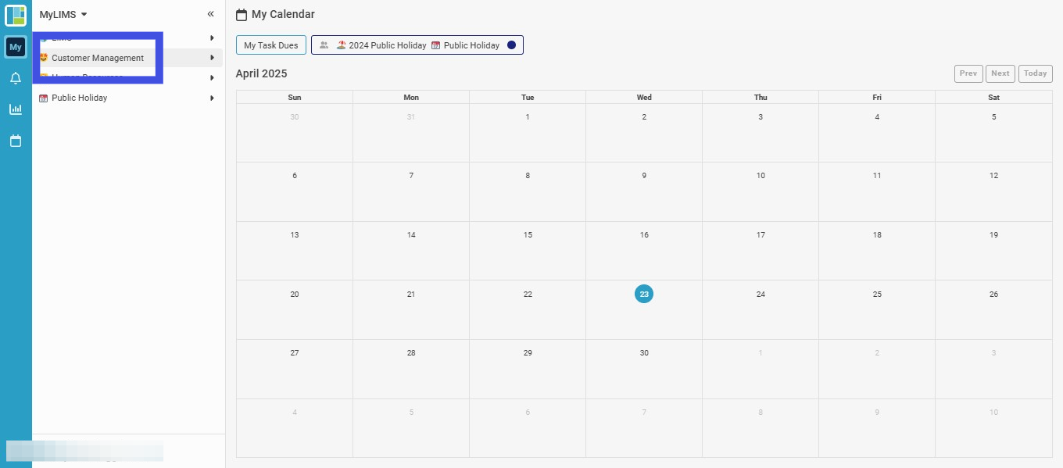Open the My workspace sidebar icon

pos(16,47)
